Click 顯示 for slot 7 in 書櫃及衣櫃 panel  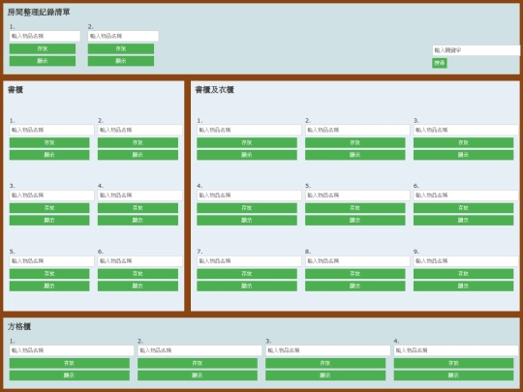coord(247,286)
